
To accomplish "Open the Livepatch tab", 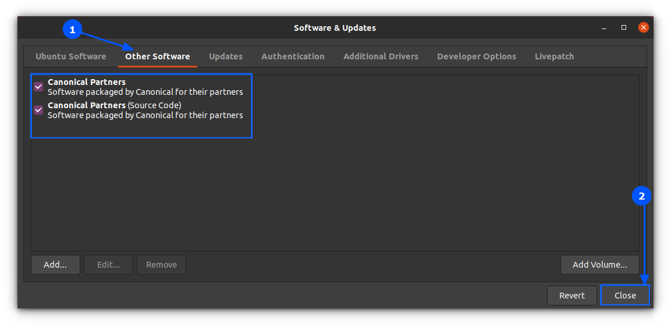I will [554, 56].
